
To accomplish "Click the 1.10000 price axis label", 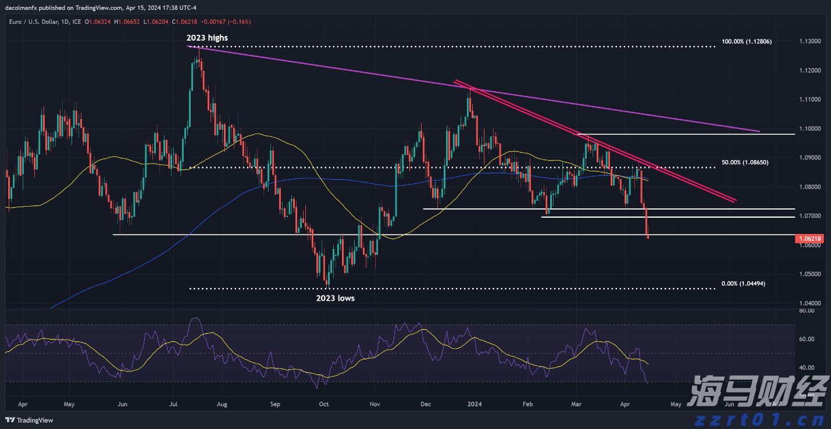I will (811, 128).
